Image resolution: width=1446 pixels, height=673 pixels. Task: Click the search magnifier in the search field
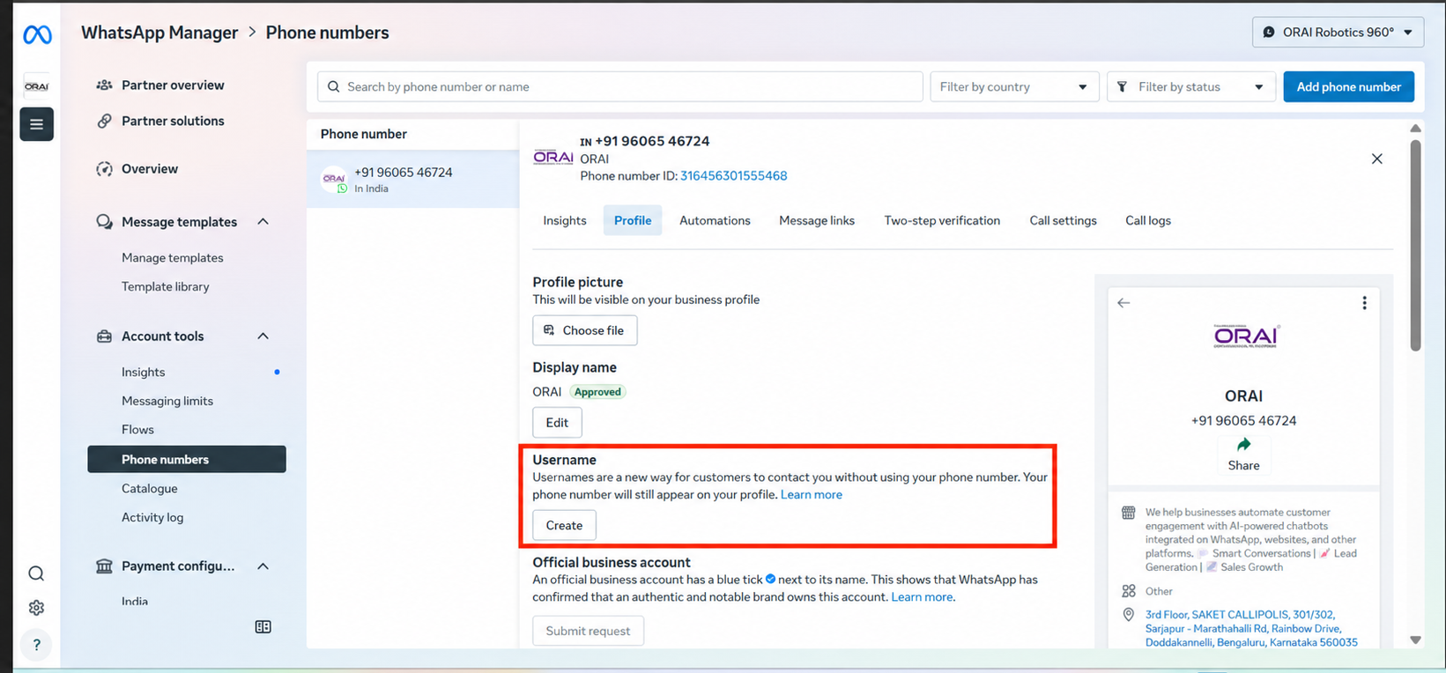pyautogui.click(x=333, y=87)
